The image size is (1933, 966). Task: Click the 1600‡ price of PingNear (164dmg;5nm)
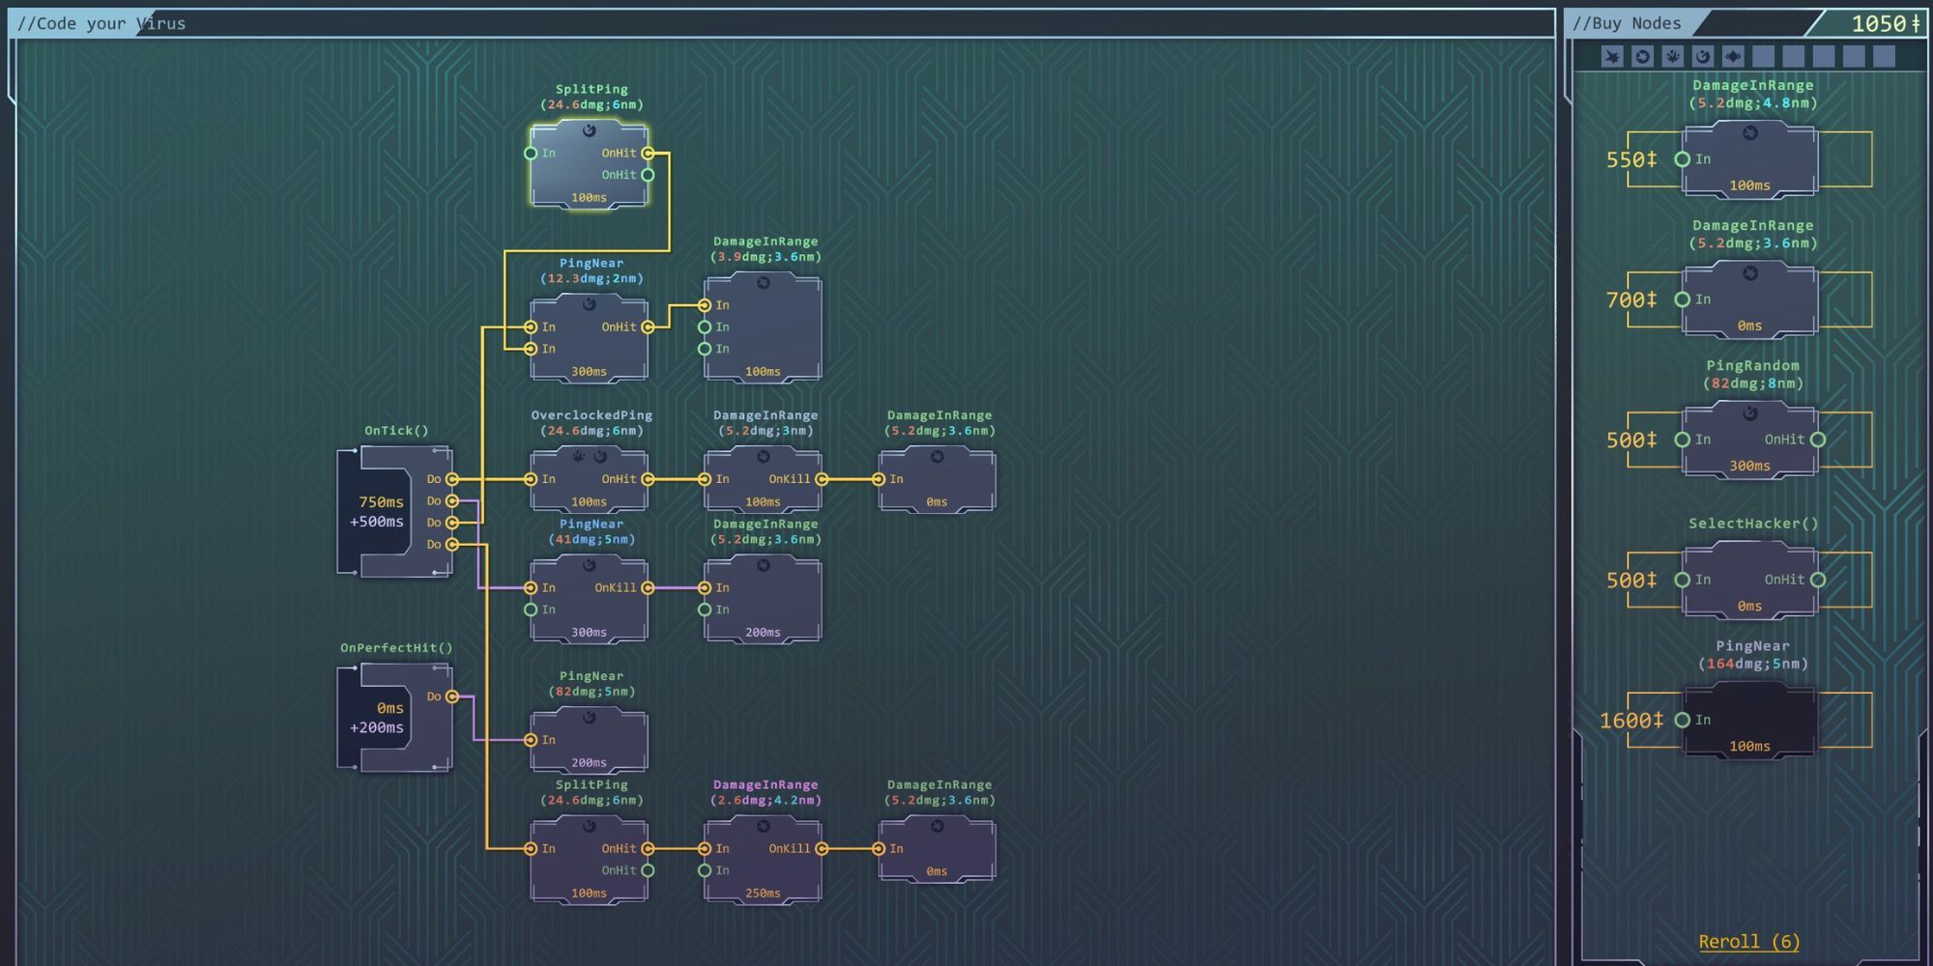click(x=1631, y=721)
